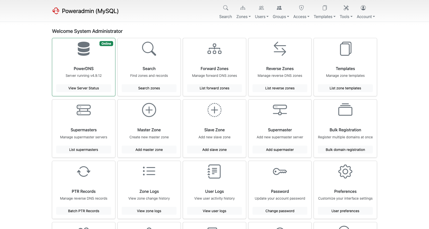Select the Groups menu item
The width and height of the screenshot is (429, 229).
(x=281, y=17)
